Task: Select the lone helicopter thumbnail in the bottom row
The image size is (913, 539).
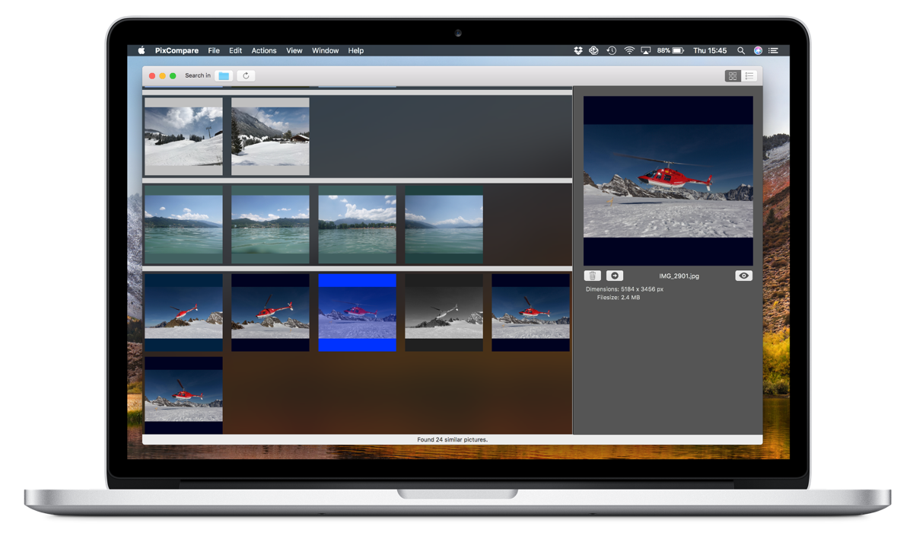Action: (183, 395)
